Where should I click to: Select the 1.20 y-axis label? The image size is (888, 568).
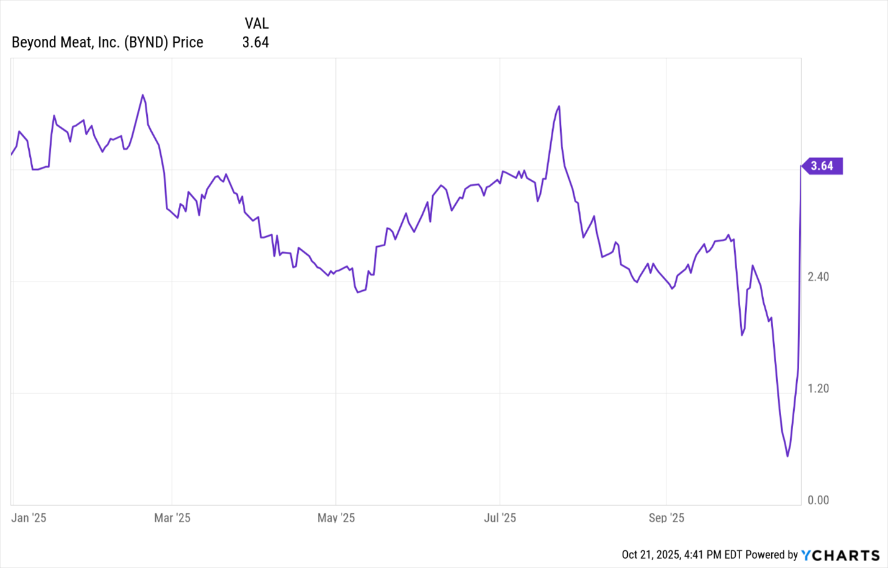click(818, 389)
